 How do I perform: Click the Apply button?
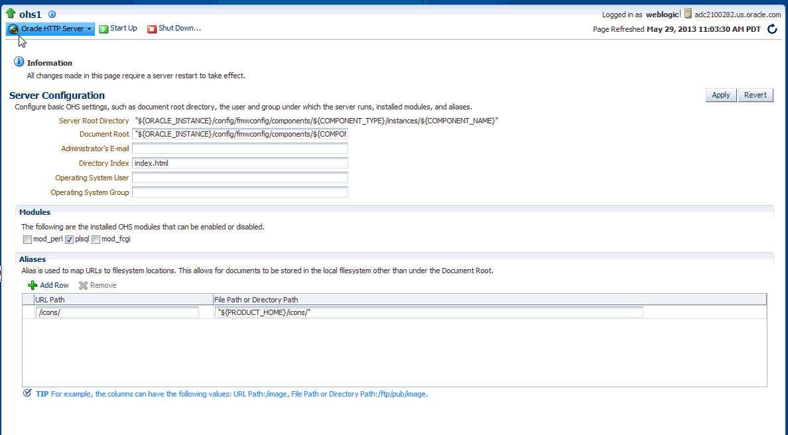[x=720, y=95]
